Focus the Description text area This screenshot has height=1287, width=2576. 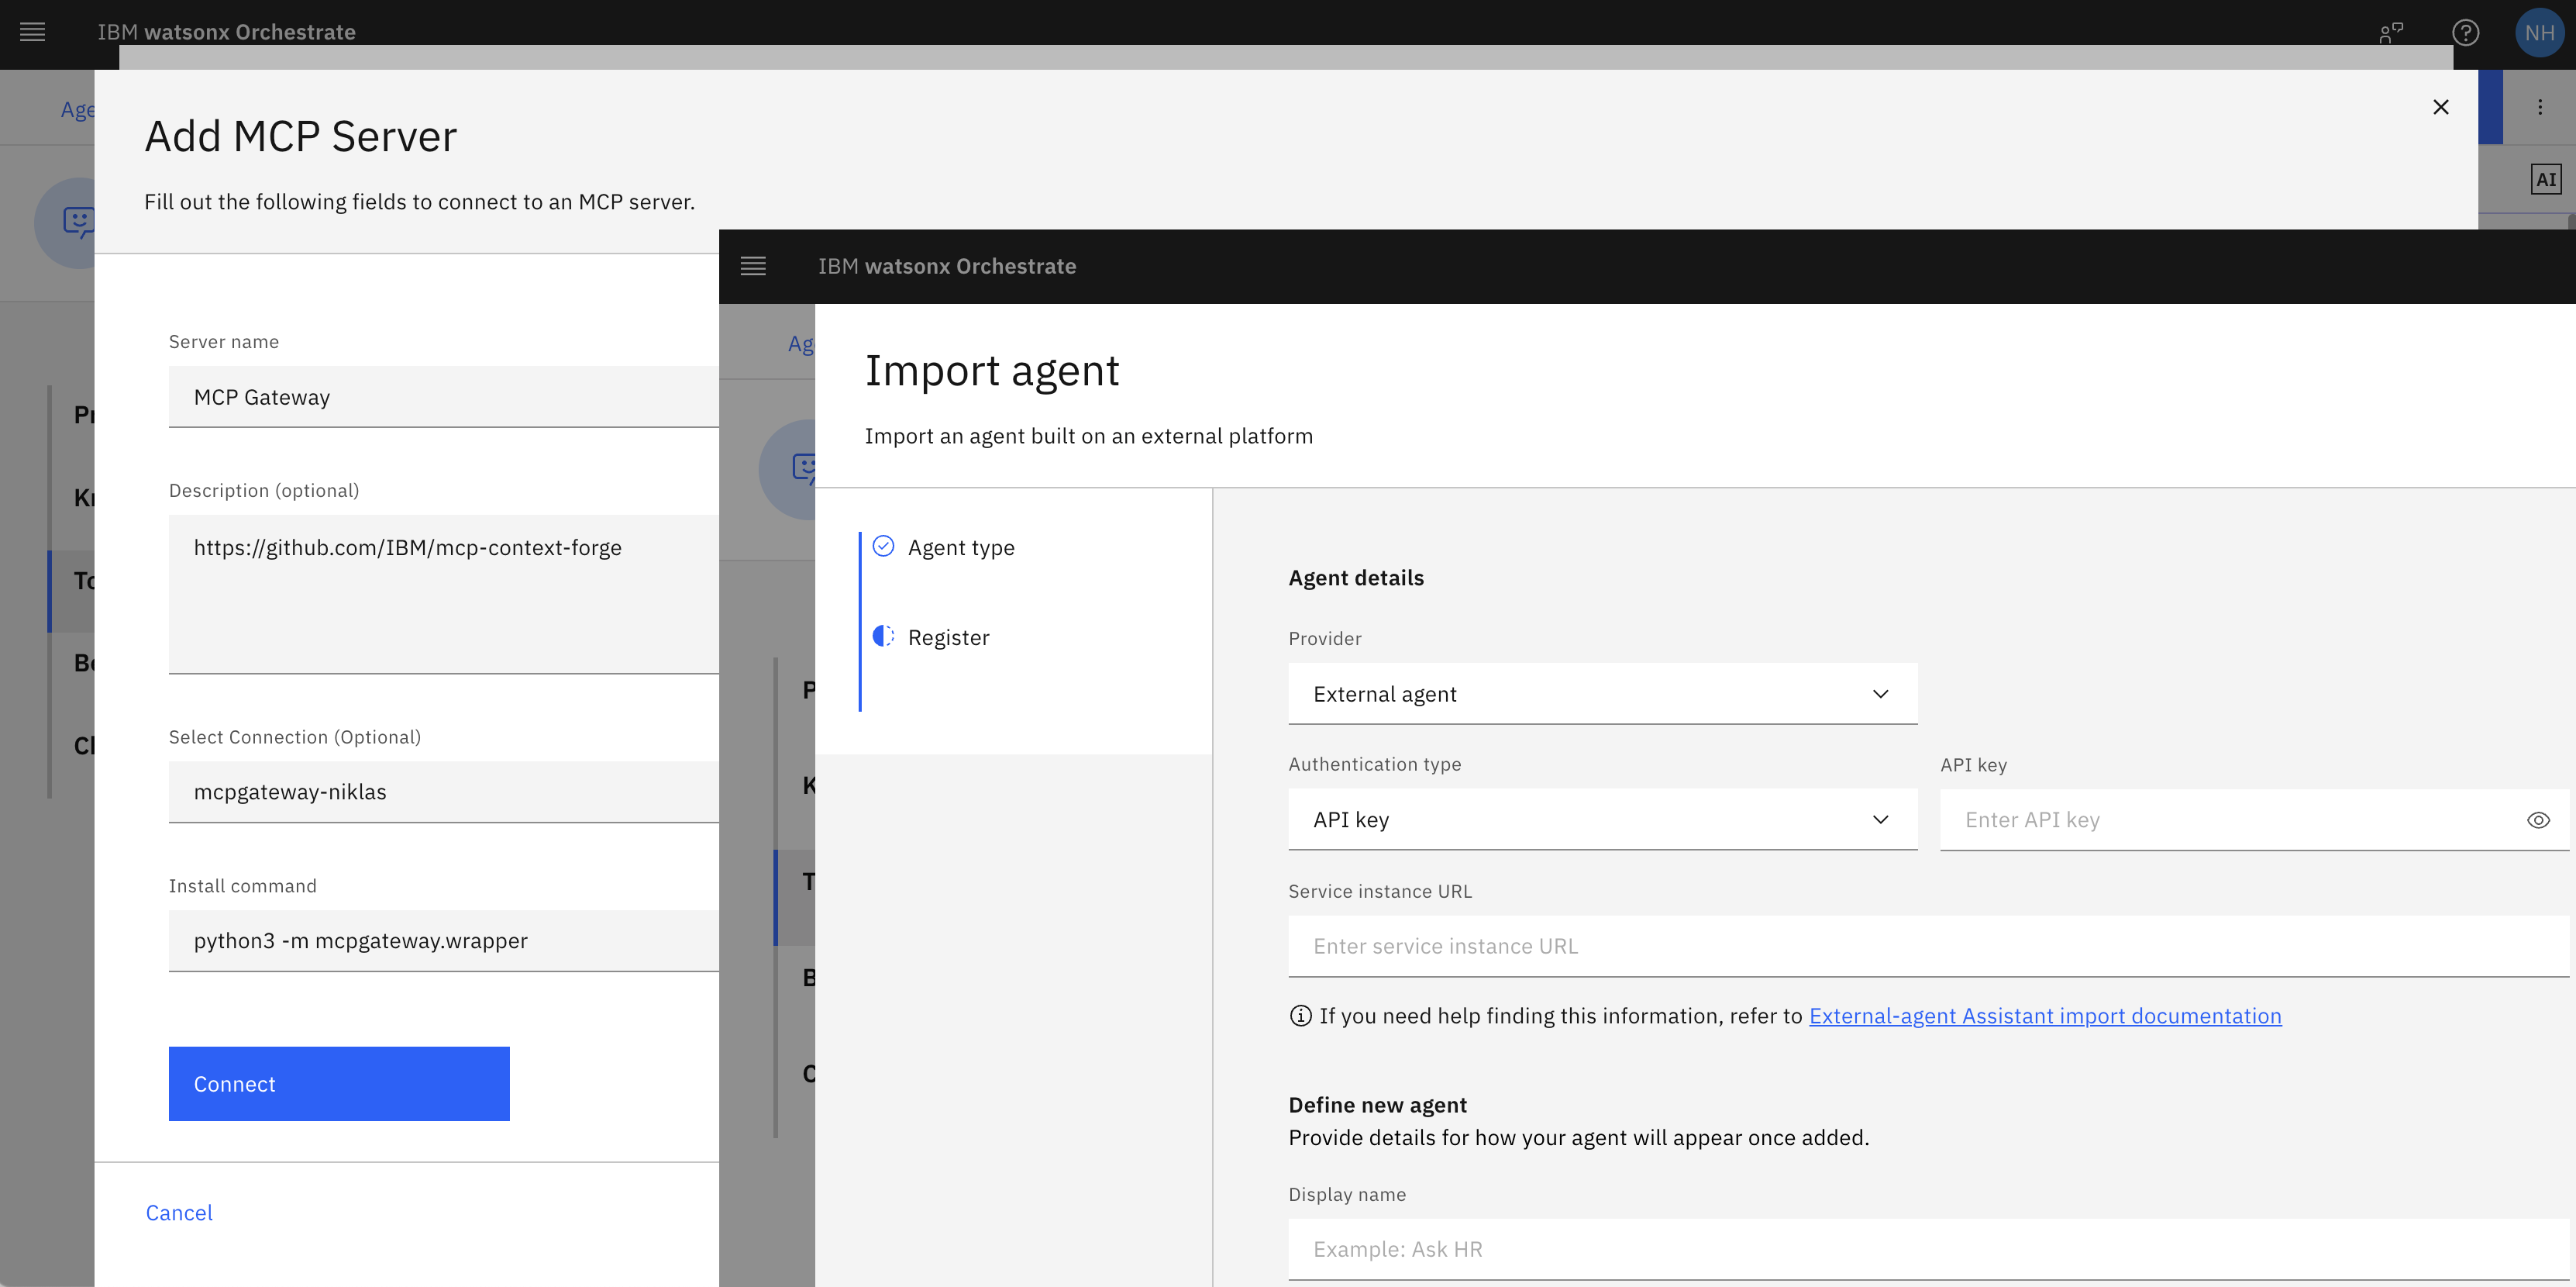pyautogui.click(x=444, y=595)
